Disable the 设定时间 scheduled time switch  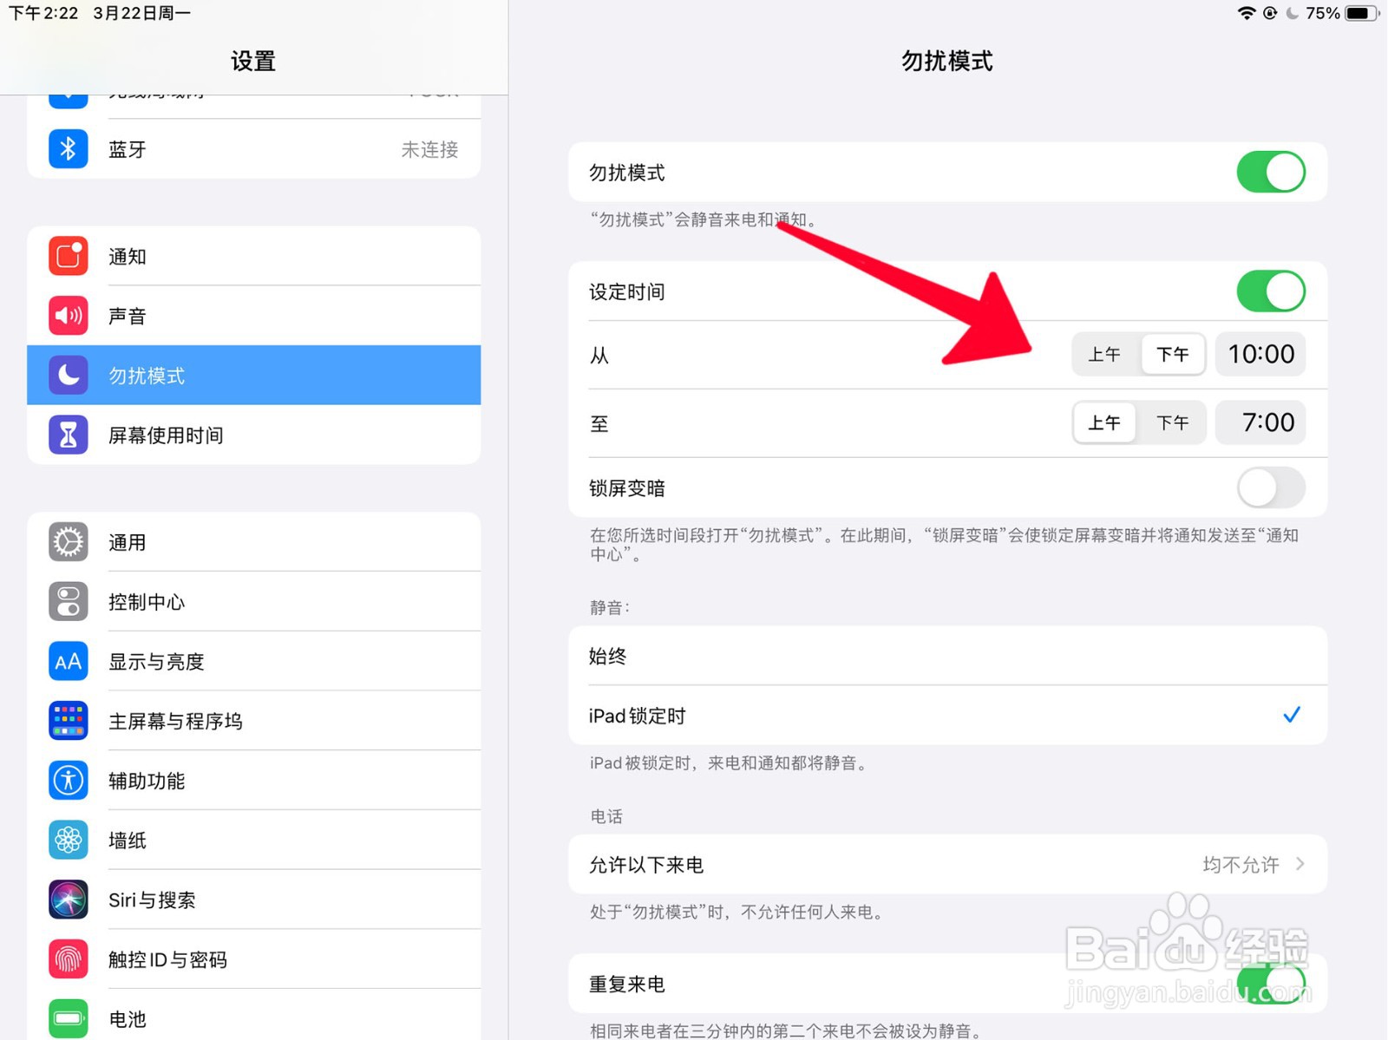1270,291
